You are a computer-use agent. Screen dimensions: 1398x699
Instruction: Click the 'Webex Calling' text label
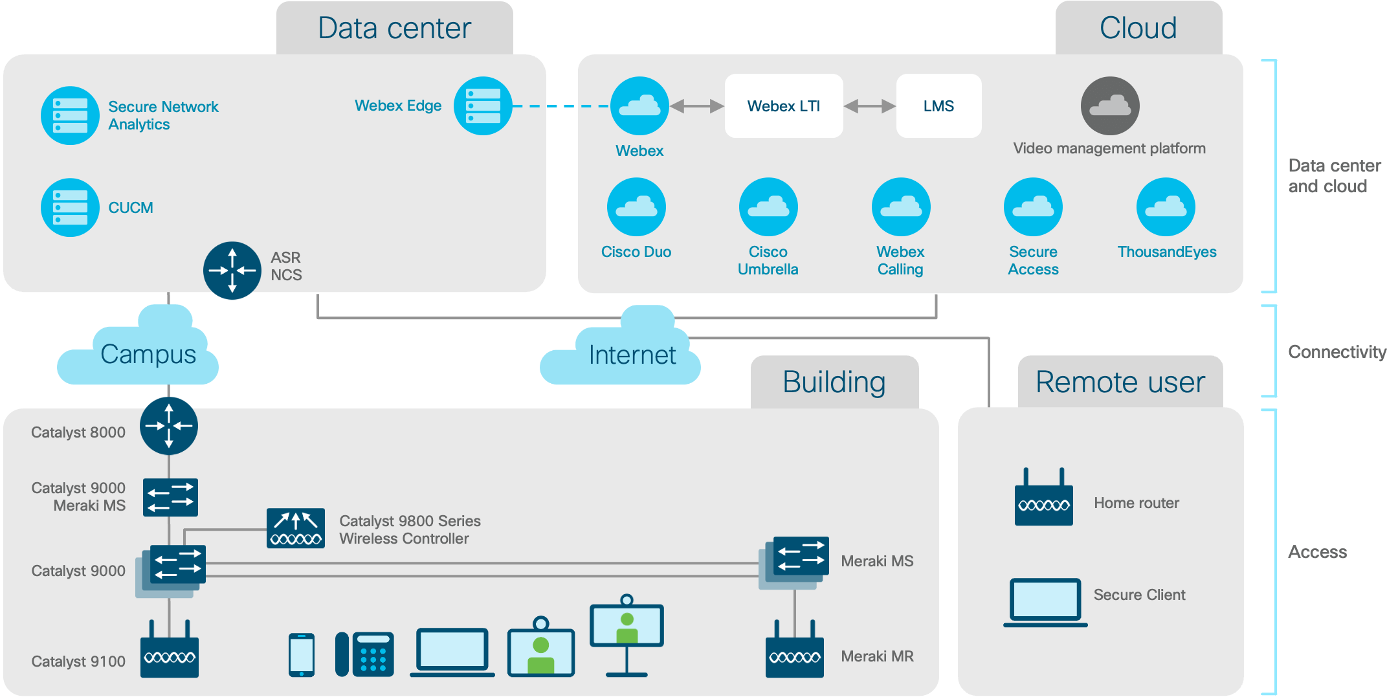coord(900,260)
